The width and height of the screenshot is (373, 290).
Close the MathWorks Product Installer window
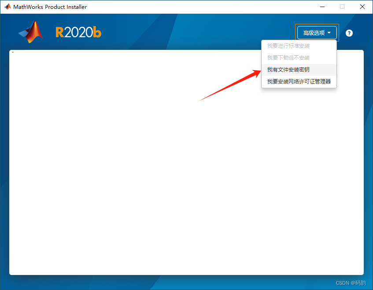(x=362, y=7)
